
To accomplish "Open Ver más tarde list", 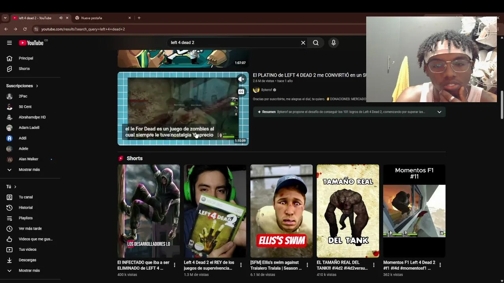I will 30,229.
